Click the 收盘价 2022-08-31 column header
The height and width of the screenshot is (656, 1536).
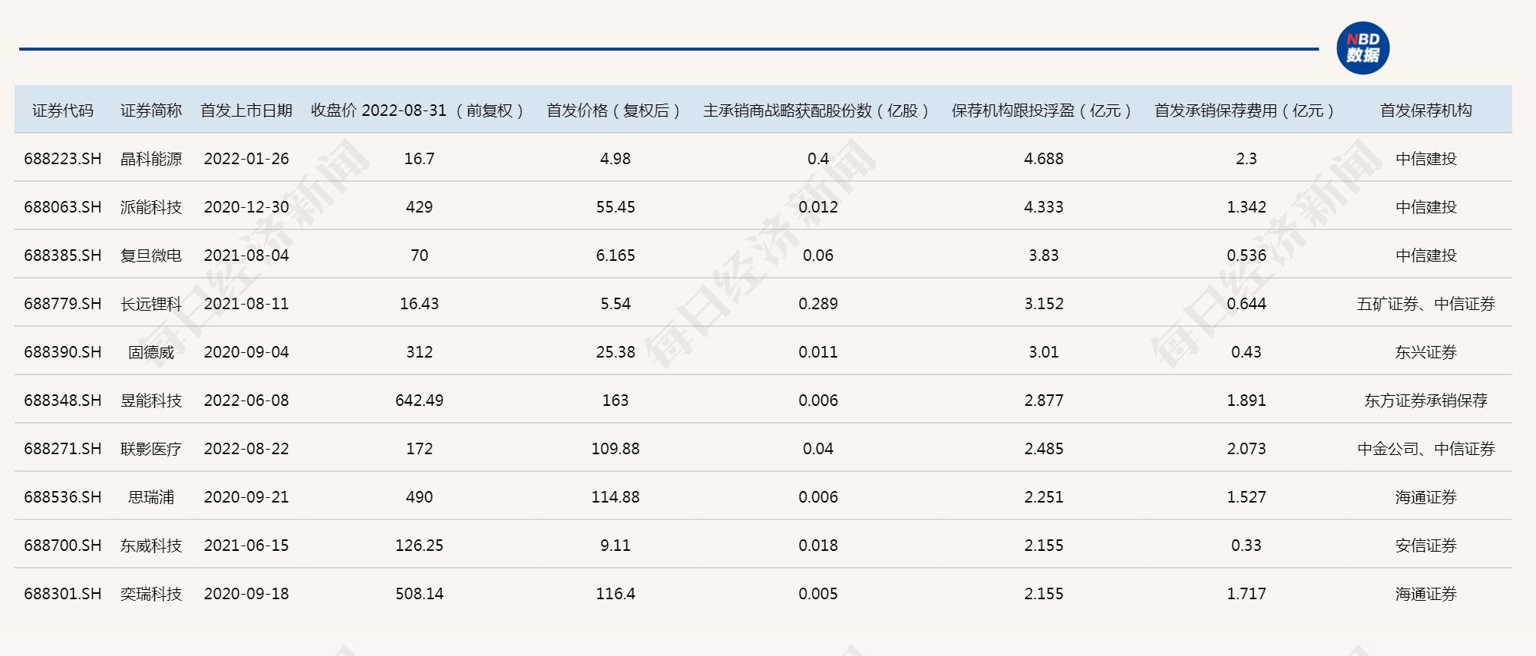tap(419, 110)
